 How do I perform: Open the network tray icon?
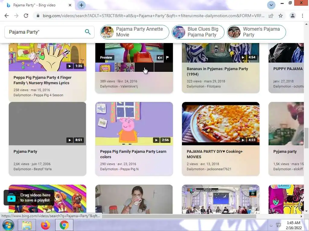click(x=279, y=225)
